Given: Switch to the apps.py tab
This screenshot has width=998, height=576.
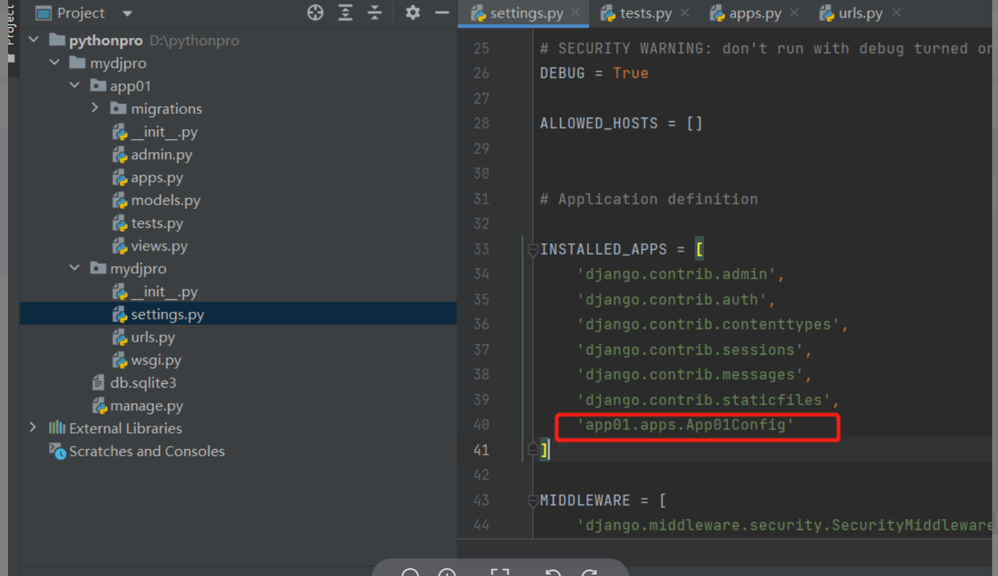Looking at the screenshot, I should tap(755, 13).
